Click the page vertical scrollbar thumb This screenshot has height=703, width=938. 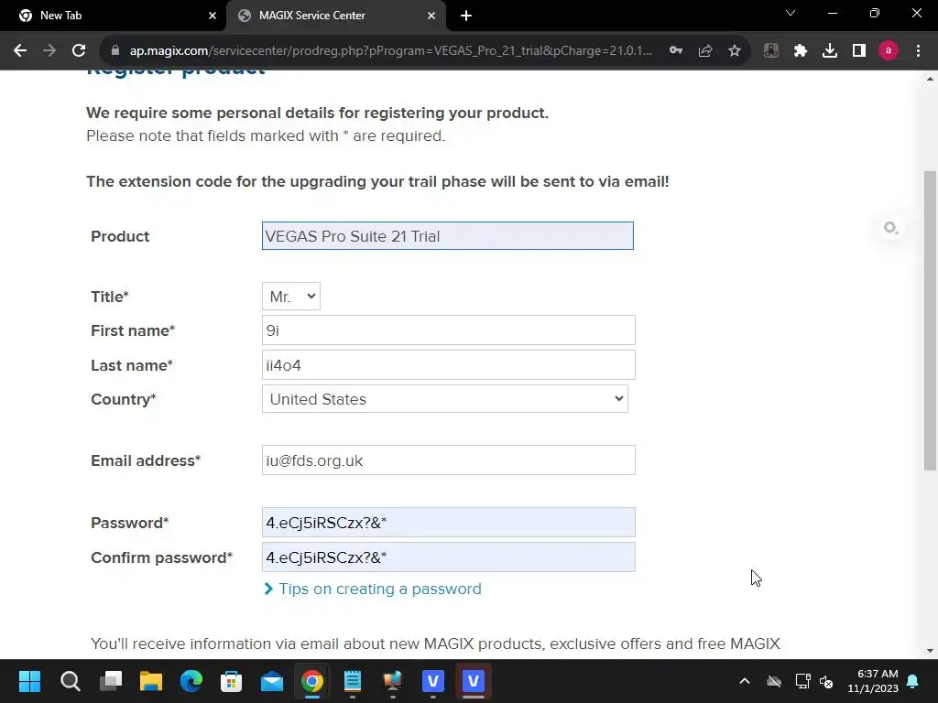click(930, 320)
